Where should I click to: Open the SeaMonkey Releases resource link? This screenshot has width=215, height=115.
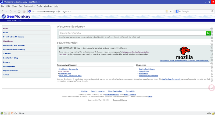(147, 69)
